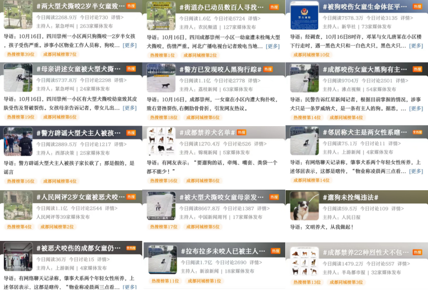Expand [更多] in 成都咬伤女童大黑狗有主 summary

[x=416, y=108]
